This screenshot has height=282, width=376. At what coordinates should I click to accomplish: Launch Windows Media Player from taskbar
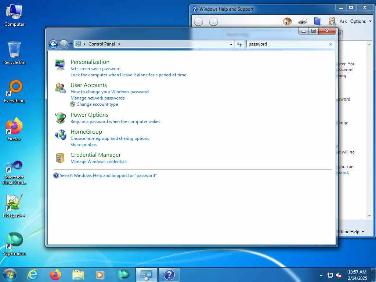tap(100, 275)
